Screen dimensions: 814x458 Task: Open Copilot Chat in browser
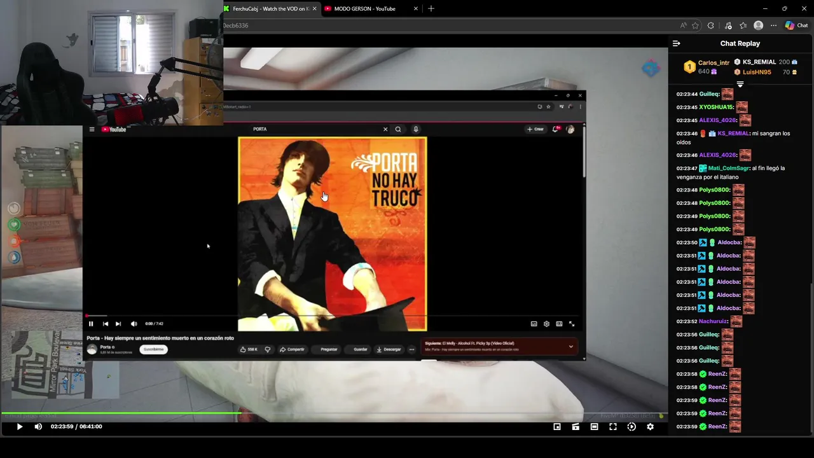tap(796, 25)
